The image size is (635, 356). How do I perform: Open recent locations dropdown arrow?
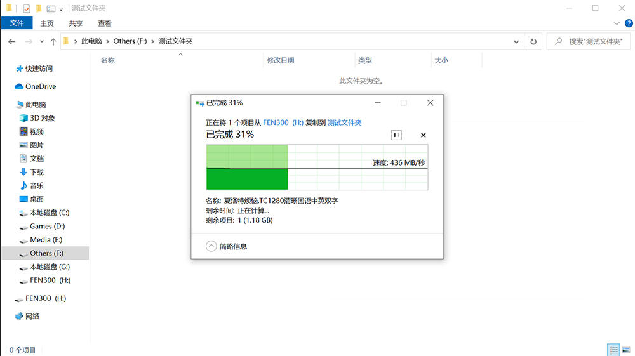[42, 41]
